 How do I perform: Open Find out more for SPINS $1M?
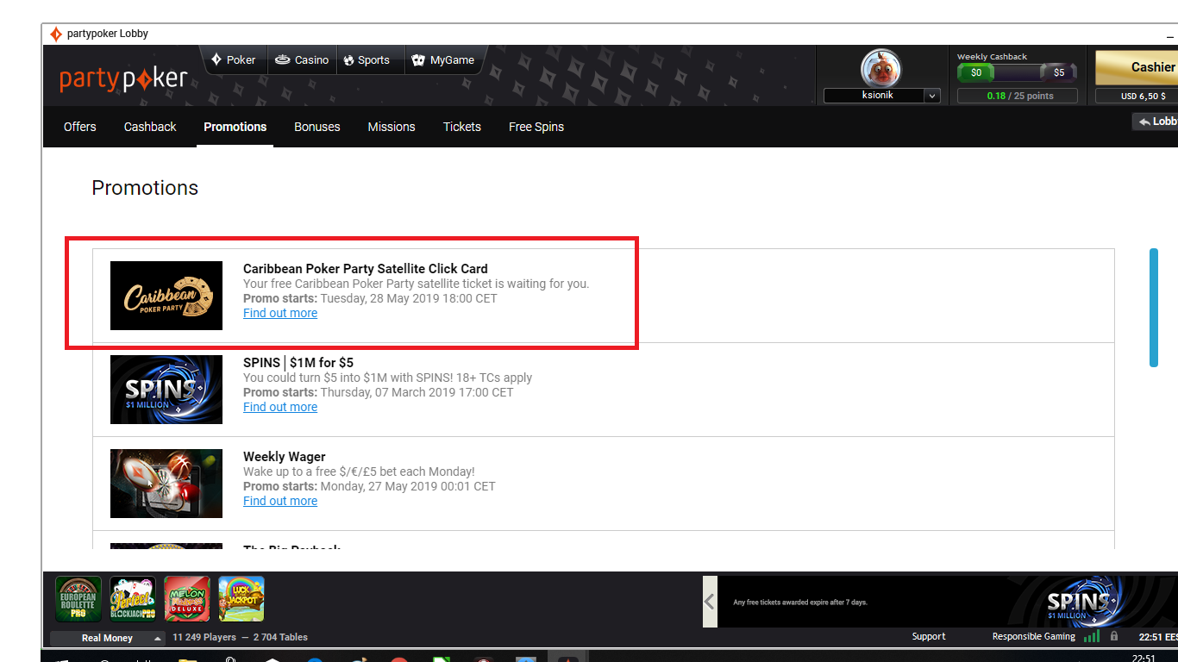(x=280, y=407)
